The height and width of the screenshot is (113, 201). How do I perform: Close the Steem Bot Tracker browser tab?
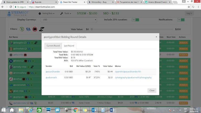[85, 2]
